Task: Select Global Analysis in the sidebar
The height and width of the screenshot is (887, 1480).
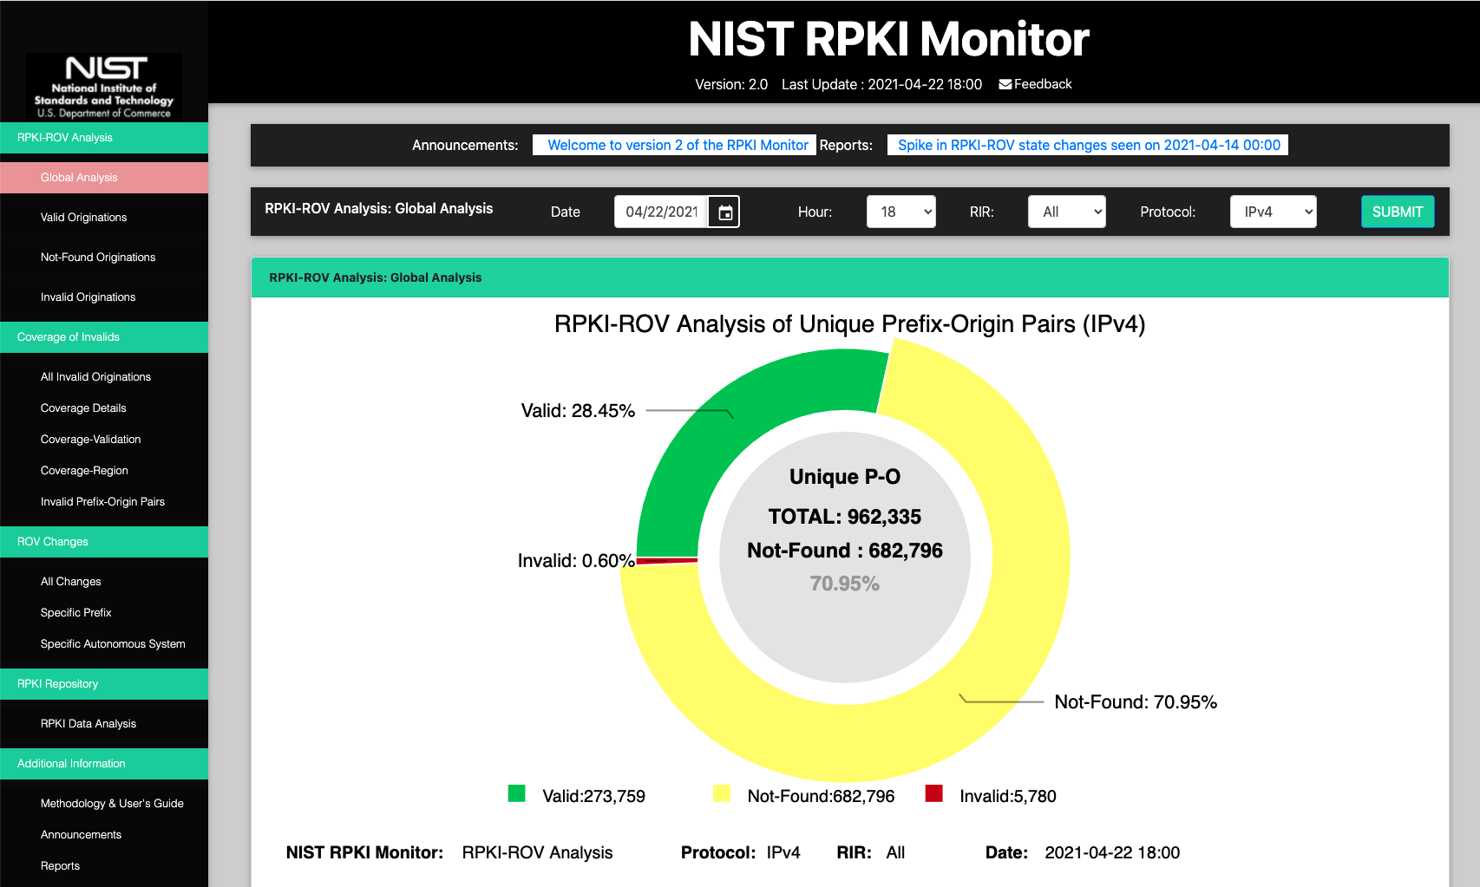Action: pos(78,177)
